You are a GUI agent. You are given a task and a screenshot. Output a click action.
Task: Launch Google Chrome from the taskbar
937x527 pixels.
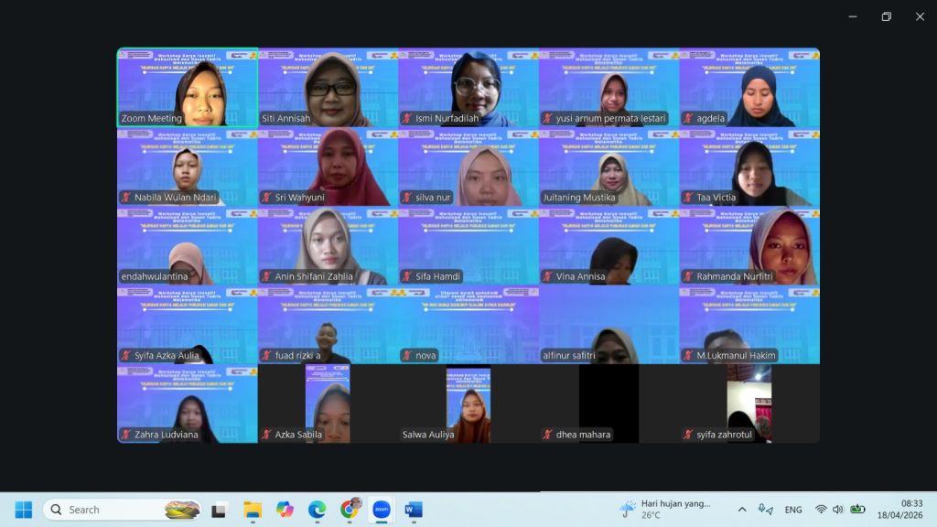click(350, 510)
